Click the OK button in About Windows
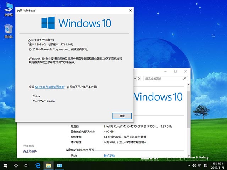The image size is (227, 170). [x=122, y=116]
